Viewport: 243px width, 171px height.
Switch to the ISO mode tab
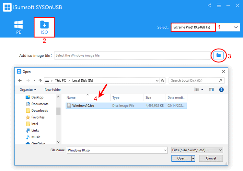tap(44, 27)
